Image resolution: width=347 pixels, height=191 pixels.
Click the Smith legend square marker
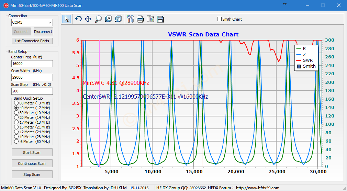pos(299,66)
